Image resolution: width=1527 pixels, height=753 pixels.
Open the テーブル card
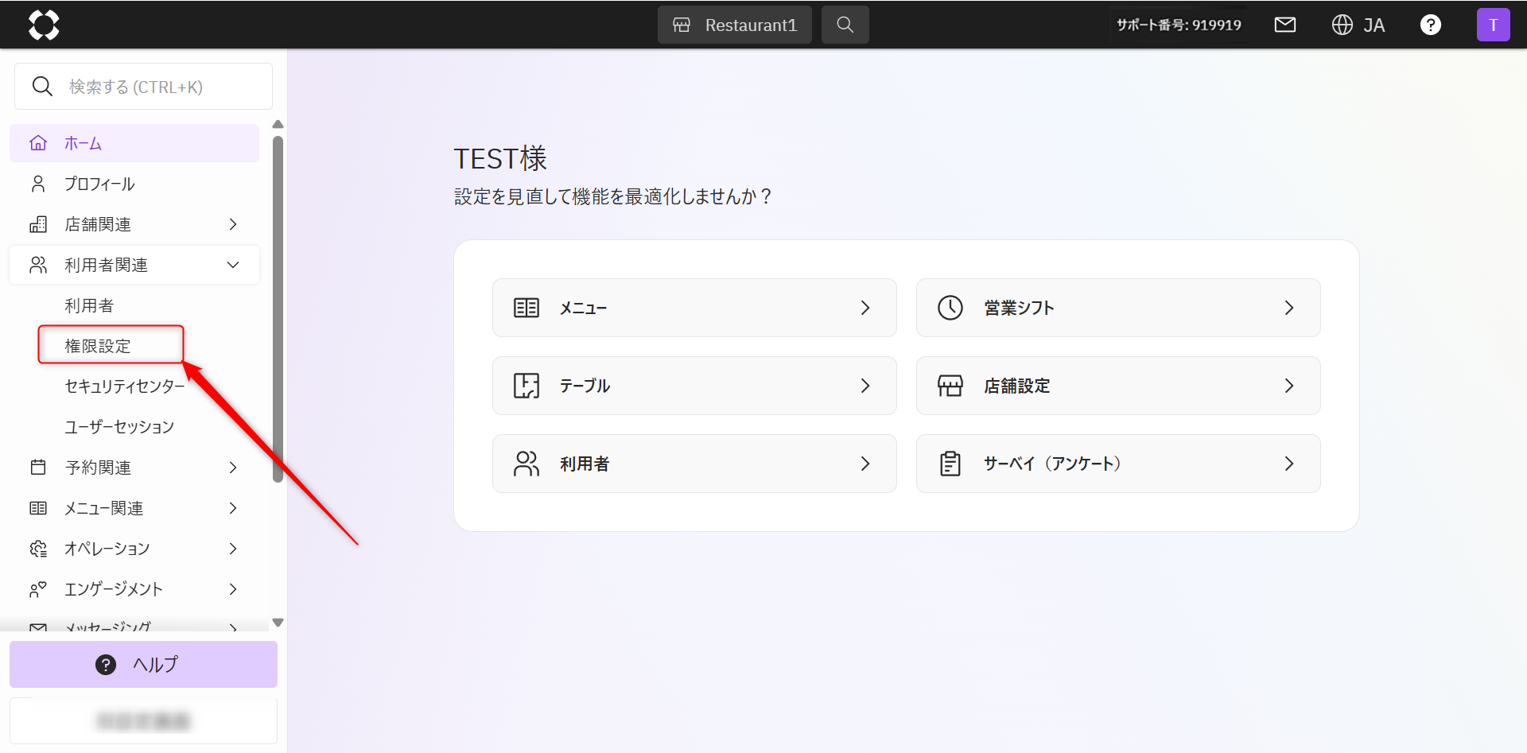pos(694,386)
